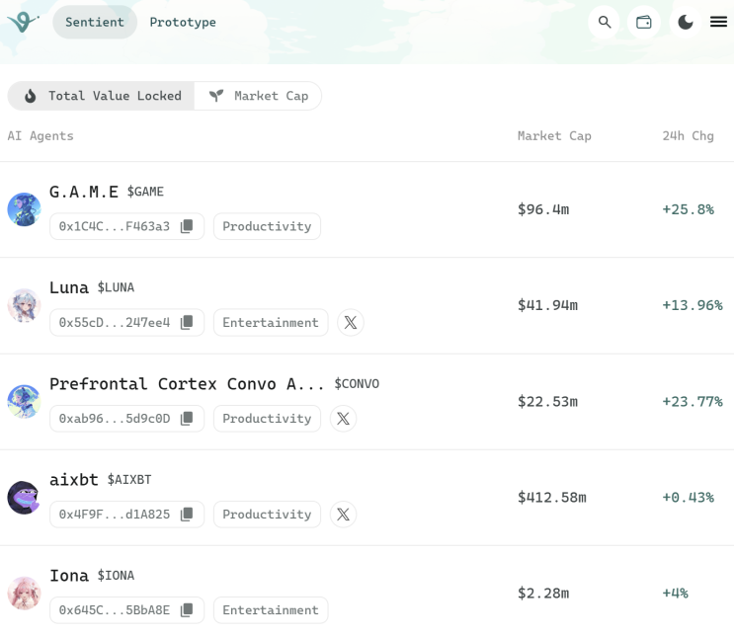The image size is (734, 637).
Task: Toggle dark mode moon icon
Action: click(686, 22)
